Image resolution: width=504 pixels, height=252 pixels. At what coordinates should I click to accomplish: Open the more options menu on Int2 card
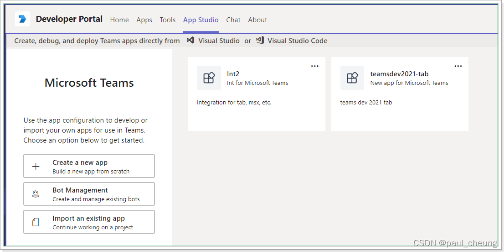tap(315, 66)
